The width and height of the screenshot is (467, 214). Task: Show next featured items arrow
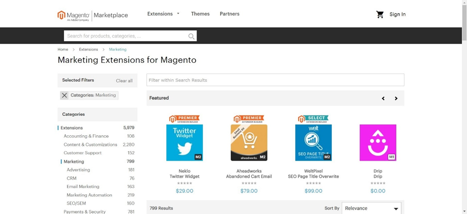[x=396, y=98]
